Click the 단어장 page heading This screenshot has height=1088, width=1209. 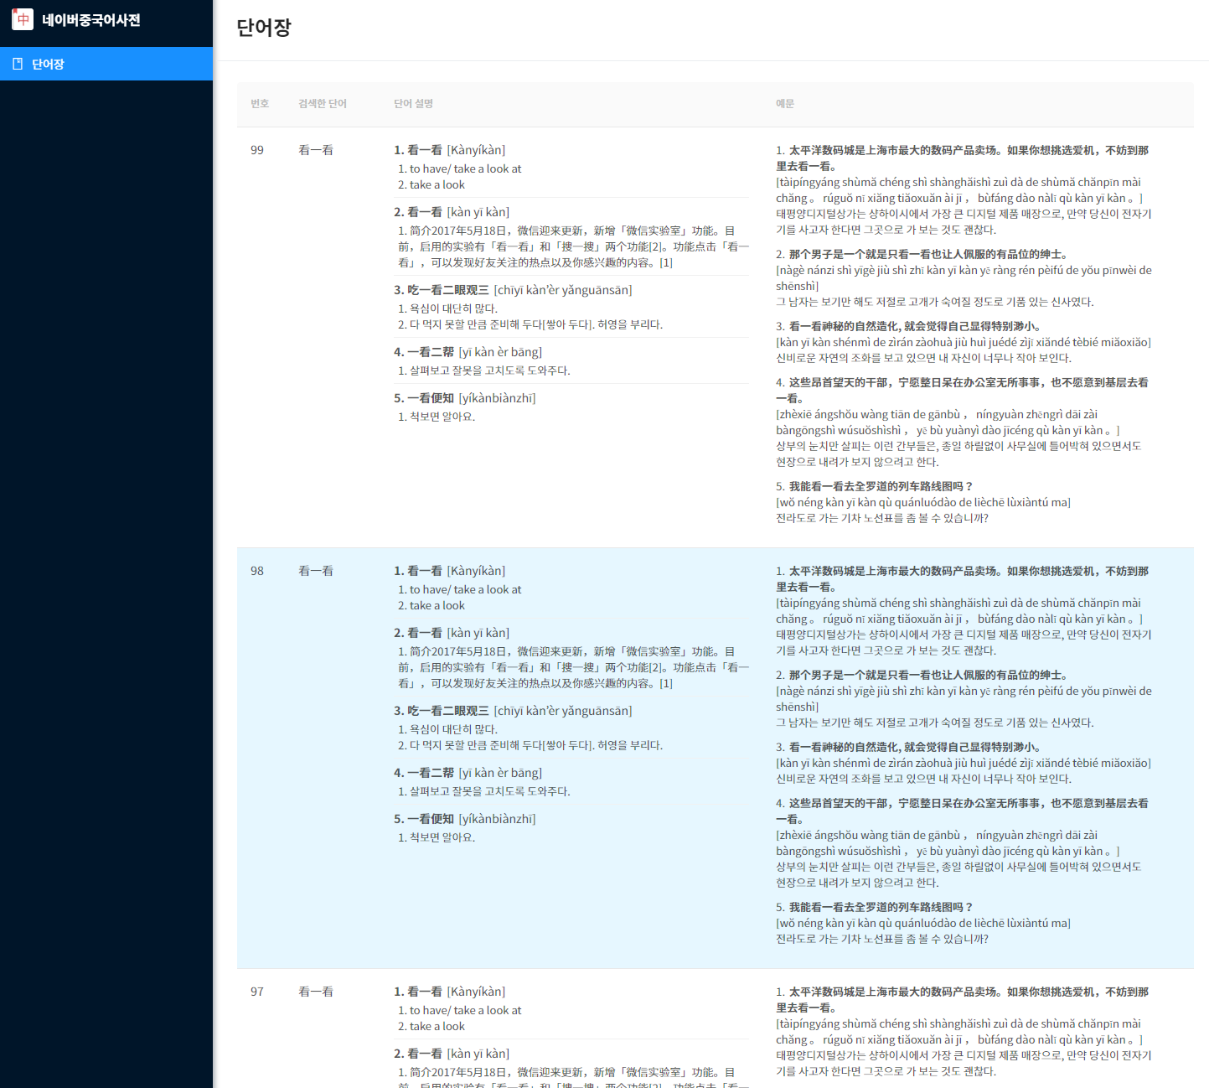coord(264,28)
